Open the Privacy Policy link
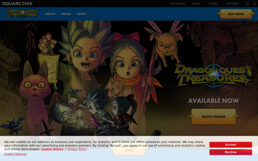258x161 pixels. coord(77,149)
